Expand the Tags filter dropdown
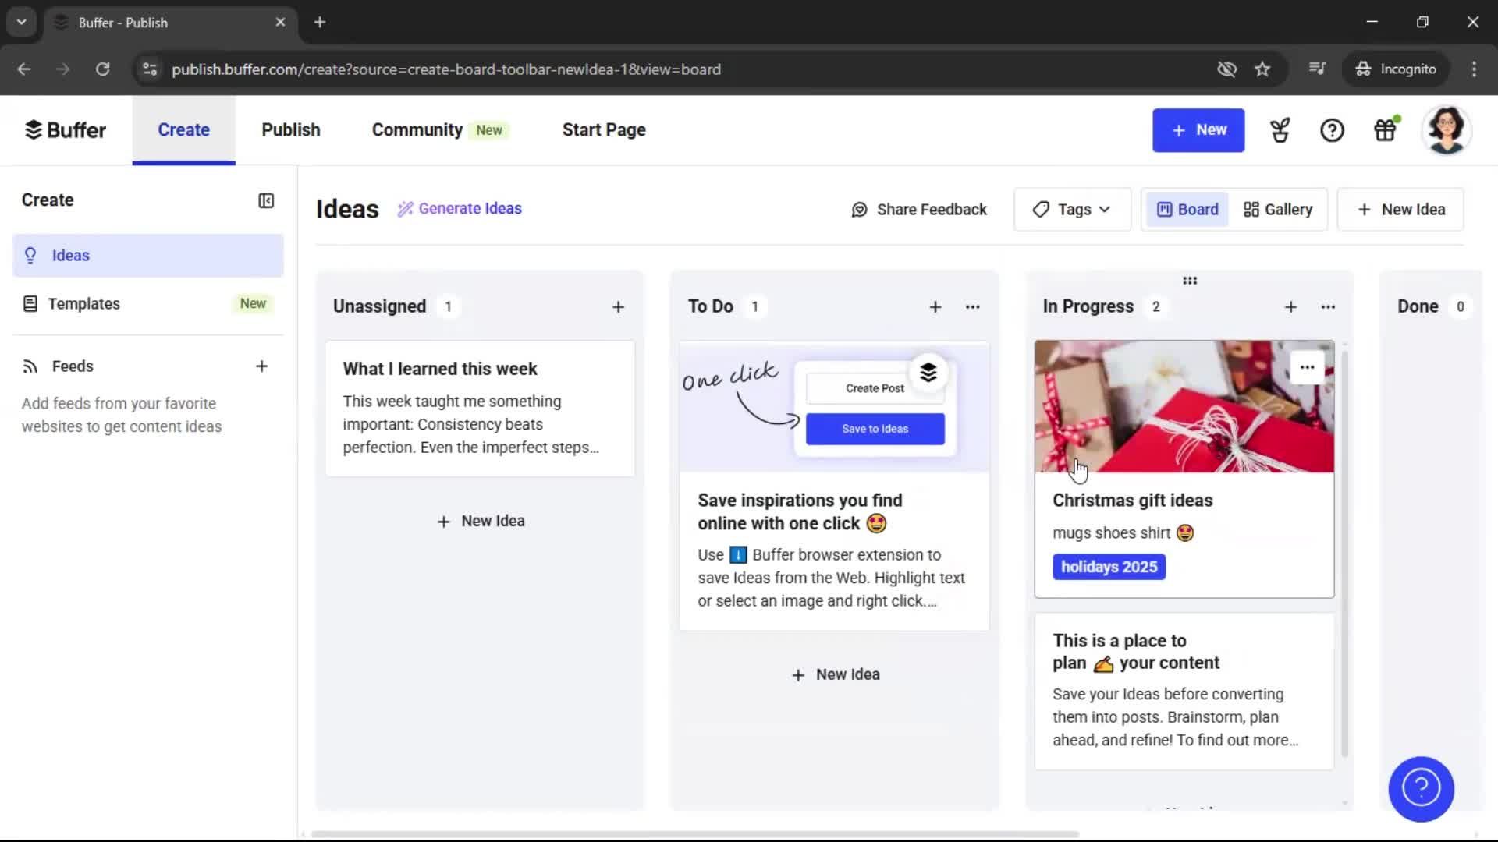This screenshot has width=1498, height=842. pos(1072,209)
